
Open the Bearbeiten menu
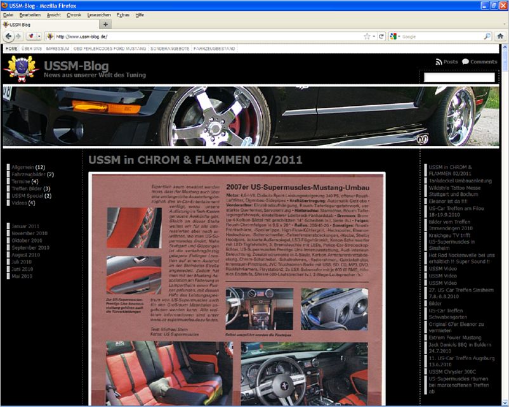click(x=30, y=15)
